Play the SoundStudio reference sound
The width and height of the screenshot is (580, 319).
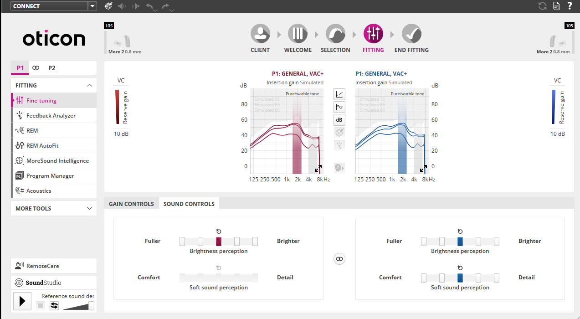point(22,301)
